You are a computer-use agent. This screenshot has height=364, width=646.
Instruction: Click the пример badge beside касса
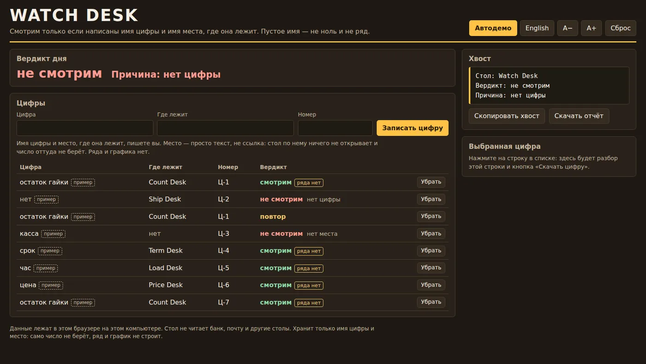(53, 234)
